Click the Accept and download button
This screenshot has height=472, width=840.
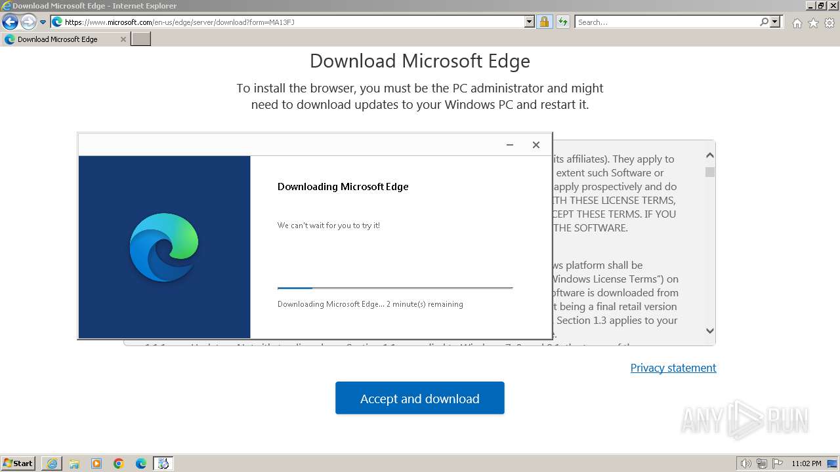pos(420,398)
